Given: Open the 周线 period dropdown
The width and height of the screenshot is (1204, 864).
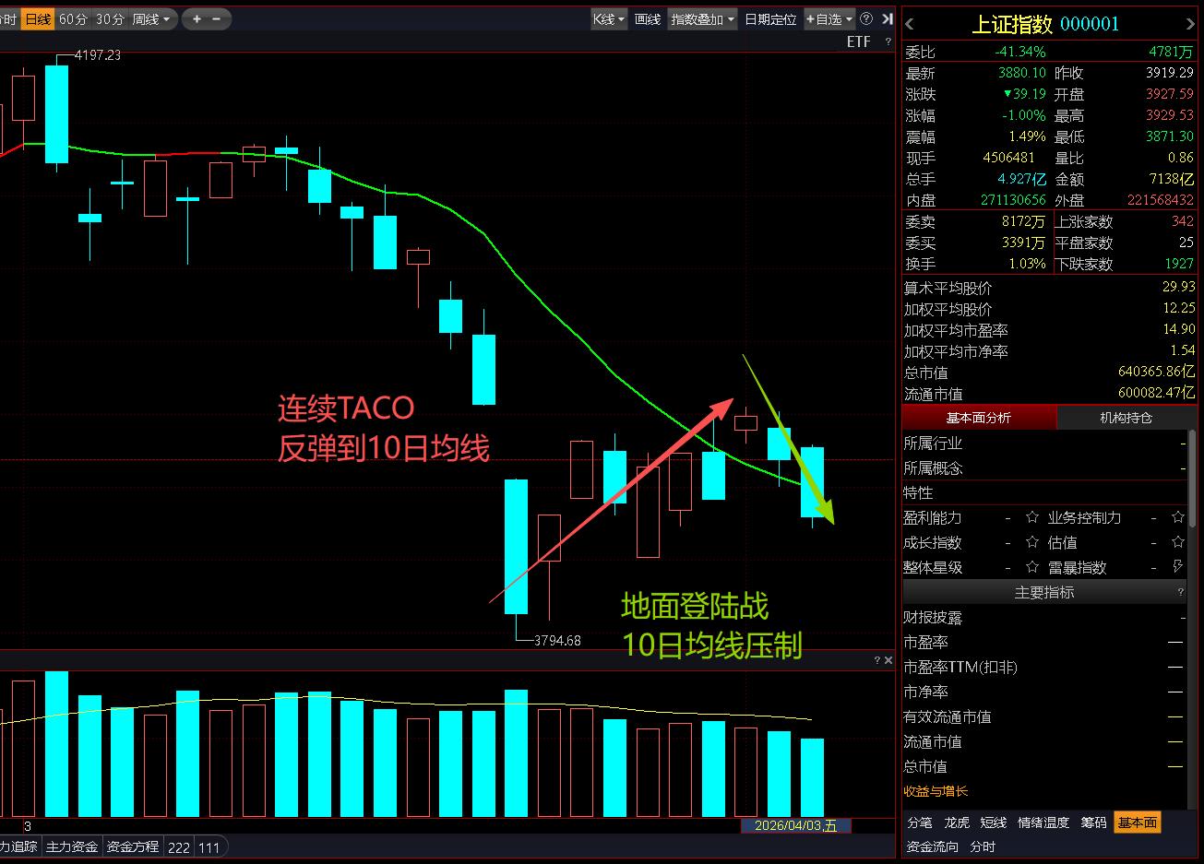Looking at the screenshot, I should click(x=151, y=18).
